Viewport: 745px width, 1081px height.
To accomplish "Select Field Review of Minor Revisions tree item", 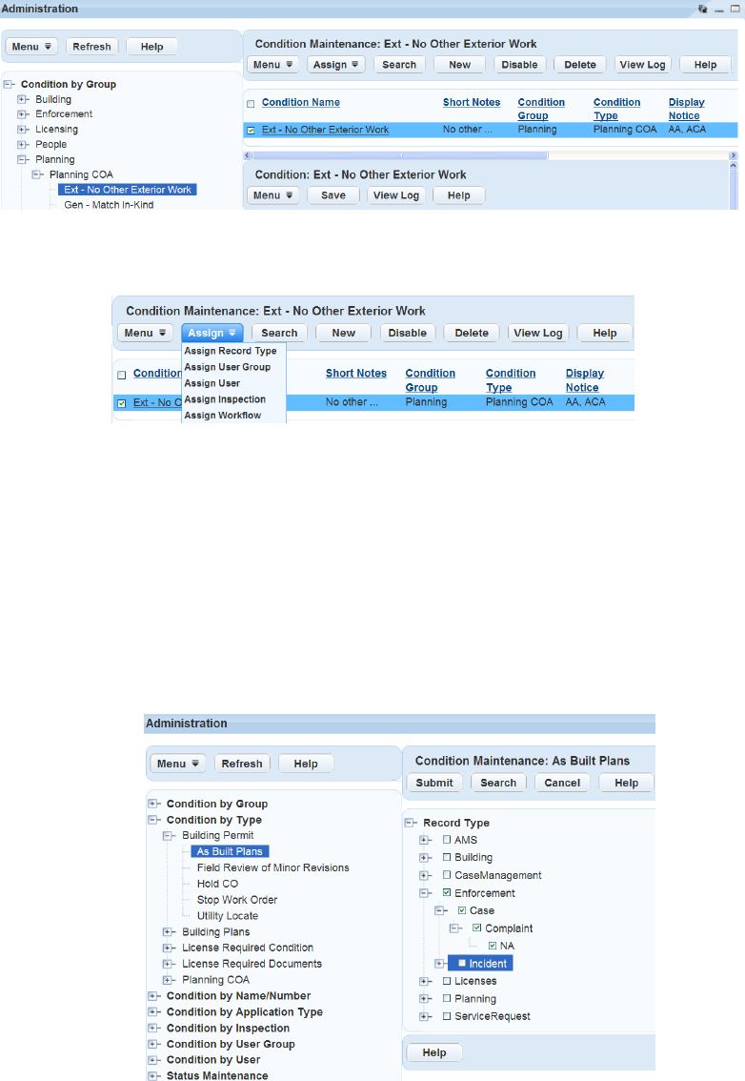I will click(272, 867).
